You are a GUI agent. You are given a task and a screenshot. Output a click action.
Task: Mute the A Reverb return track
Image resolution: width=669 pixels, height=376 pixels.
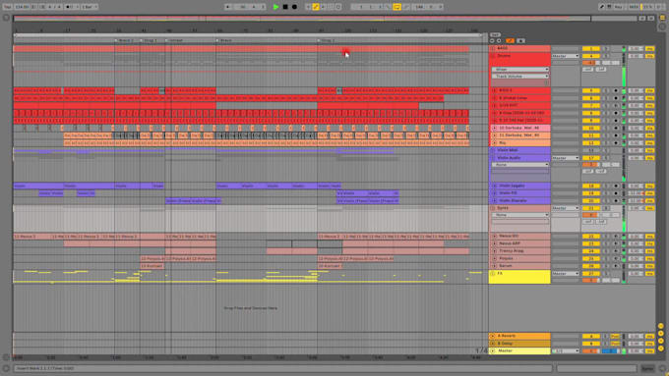591,337
